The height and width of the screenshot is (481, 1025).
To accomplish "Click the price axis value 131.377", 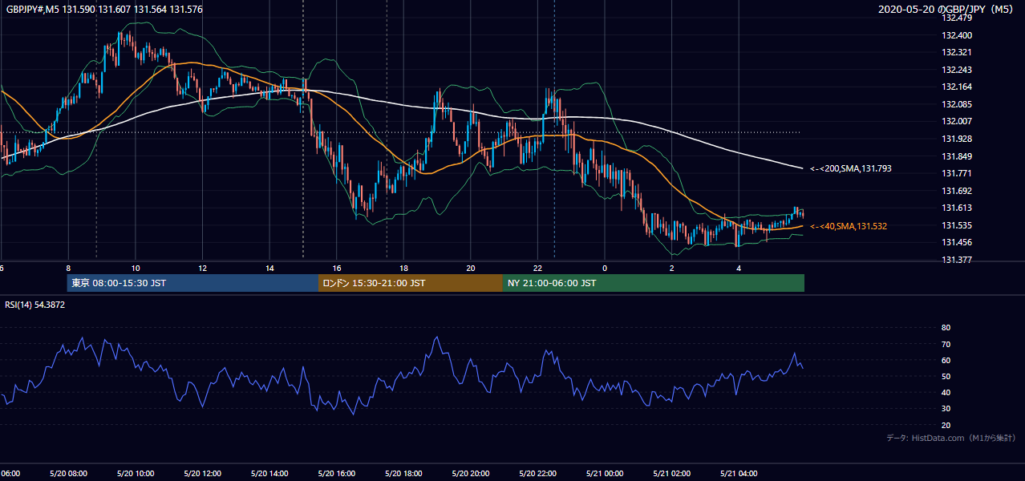I will click(956, 260).
